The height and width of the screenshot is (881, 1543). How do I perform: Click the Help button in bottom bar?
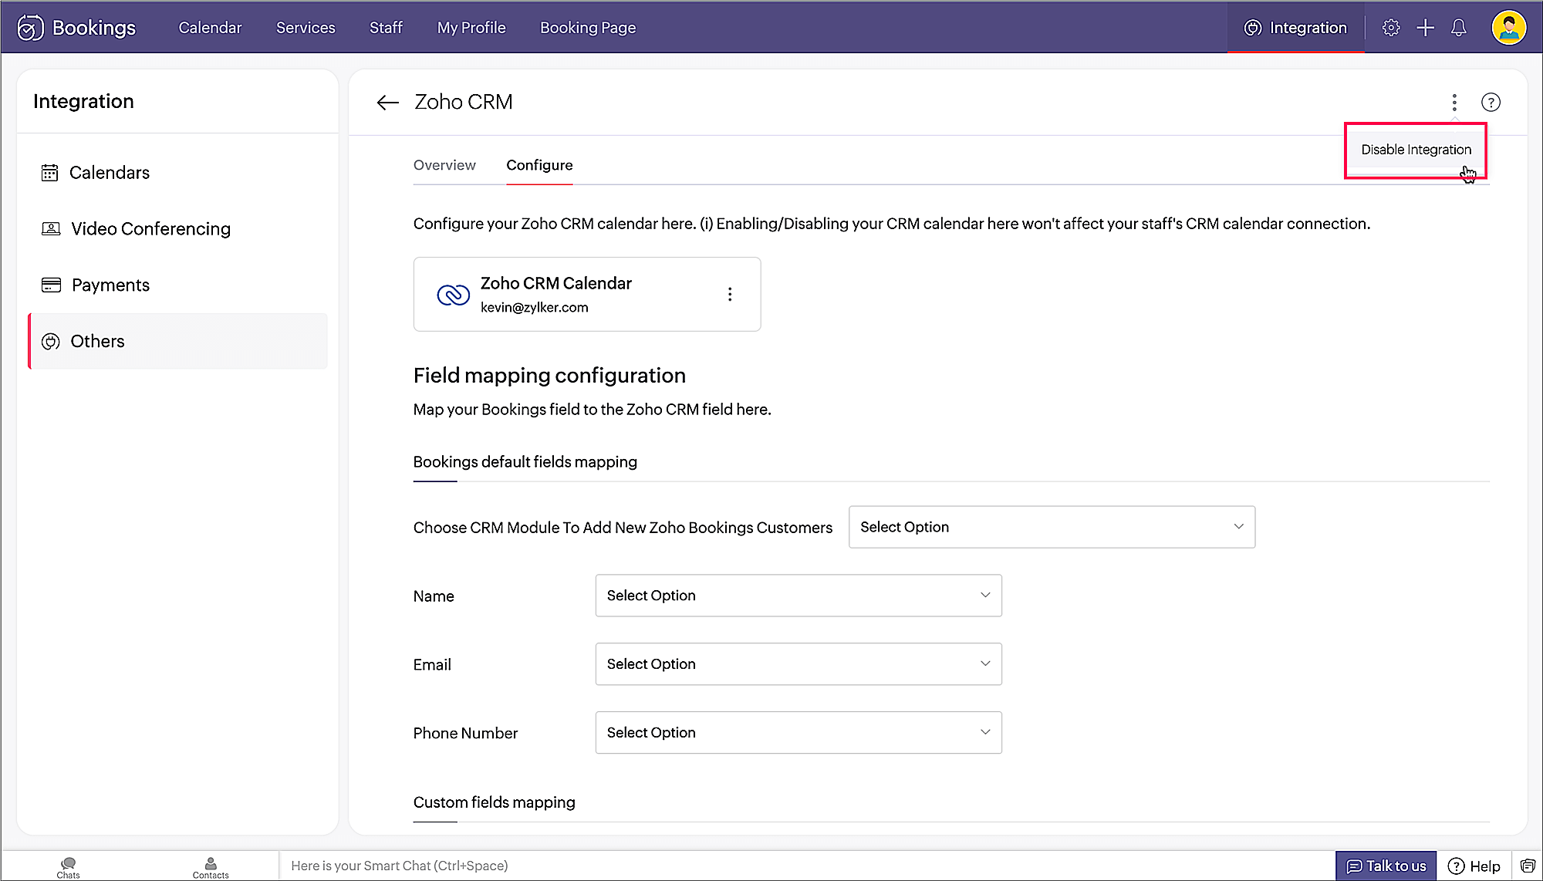click(1474, 866)
